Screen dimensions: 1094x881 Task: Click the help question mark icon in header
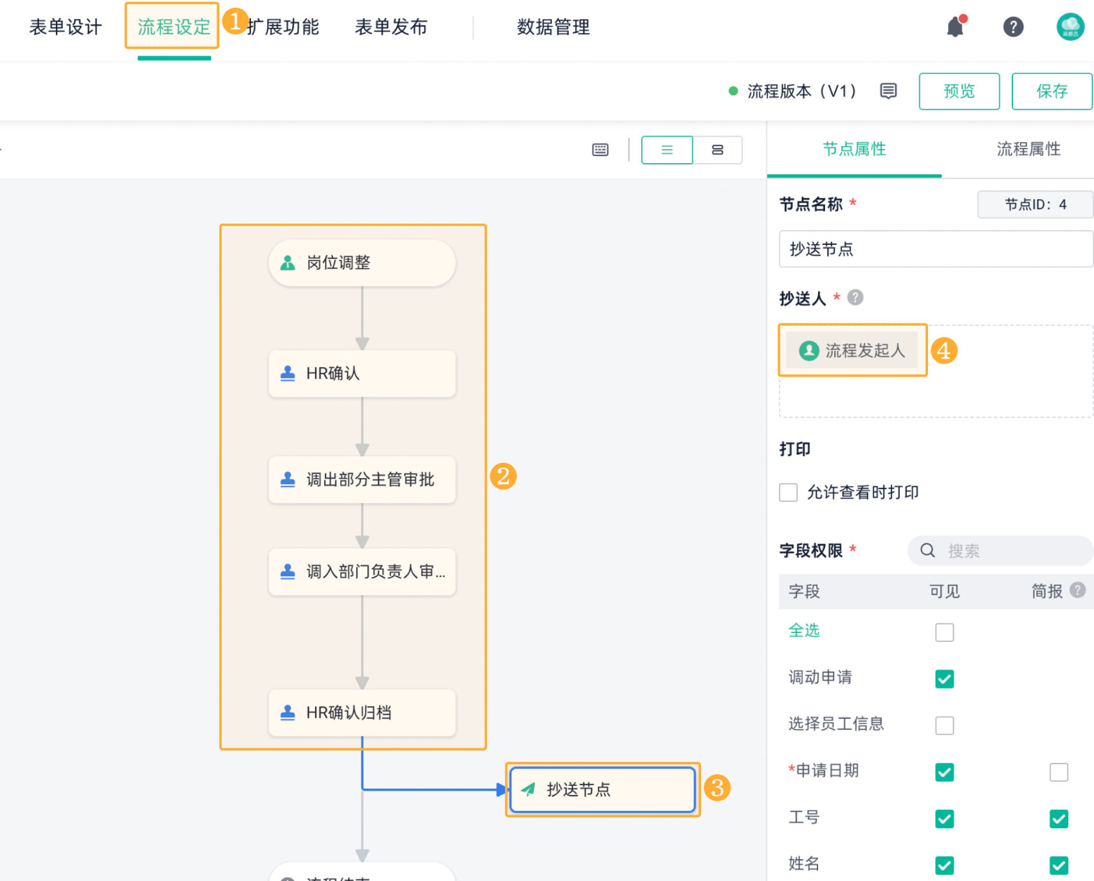[1013, 27]
